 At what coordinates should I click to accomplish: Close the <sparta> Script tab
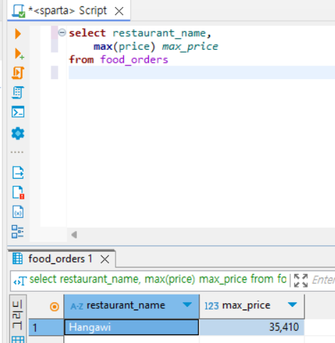coord(119,11)
